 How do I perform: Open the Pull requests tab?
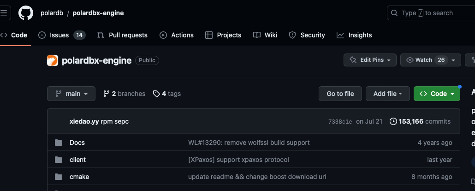tap(122, 35)
